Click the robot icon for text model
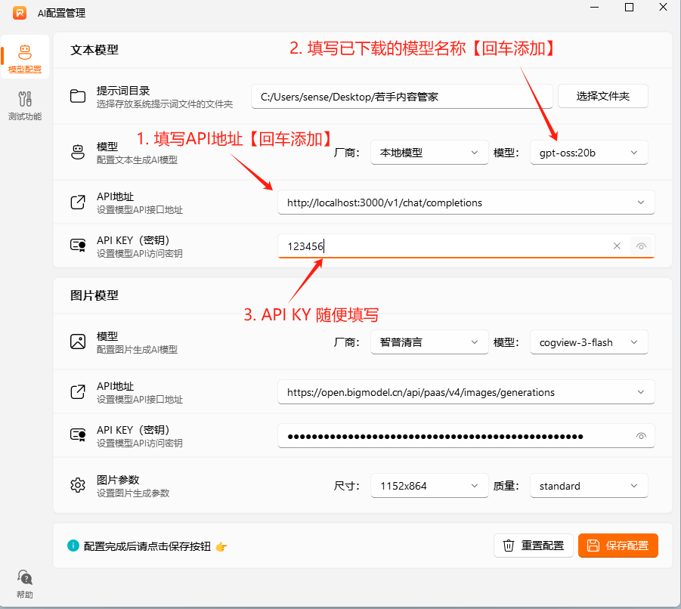Image resolution: width=681 pixels, height=609 pixels. 78,152
